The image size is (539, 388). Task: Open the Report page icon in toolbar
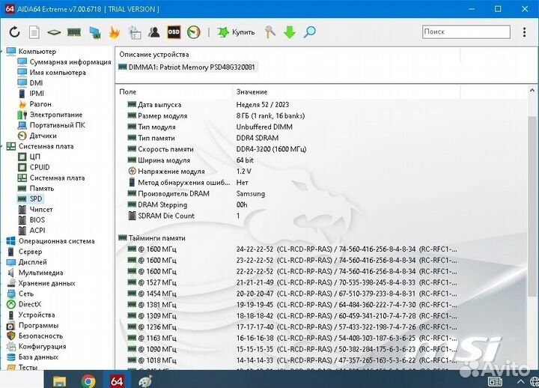point(34,32)
